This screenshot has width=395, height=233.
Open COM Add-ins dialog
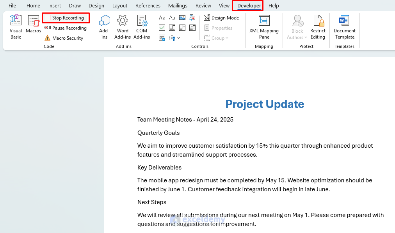142,26
